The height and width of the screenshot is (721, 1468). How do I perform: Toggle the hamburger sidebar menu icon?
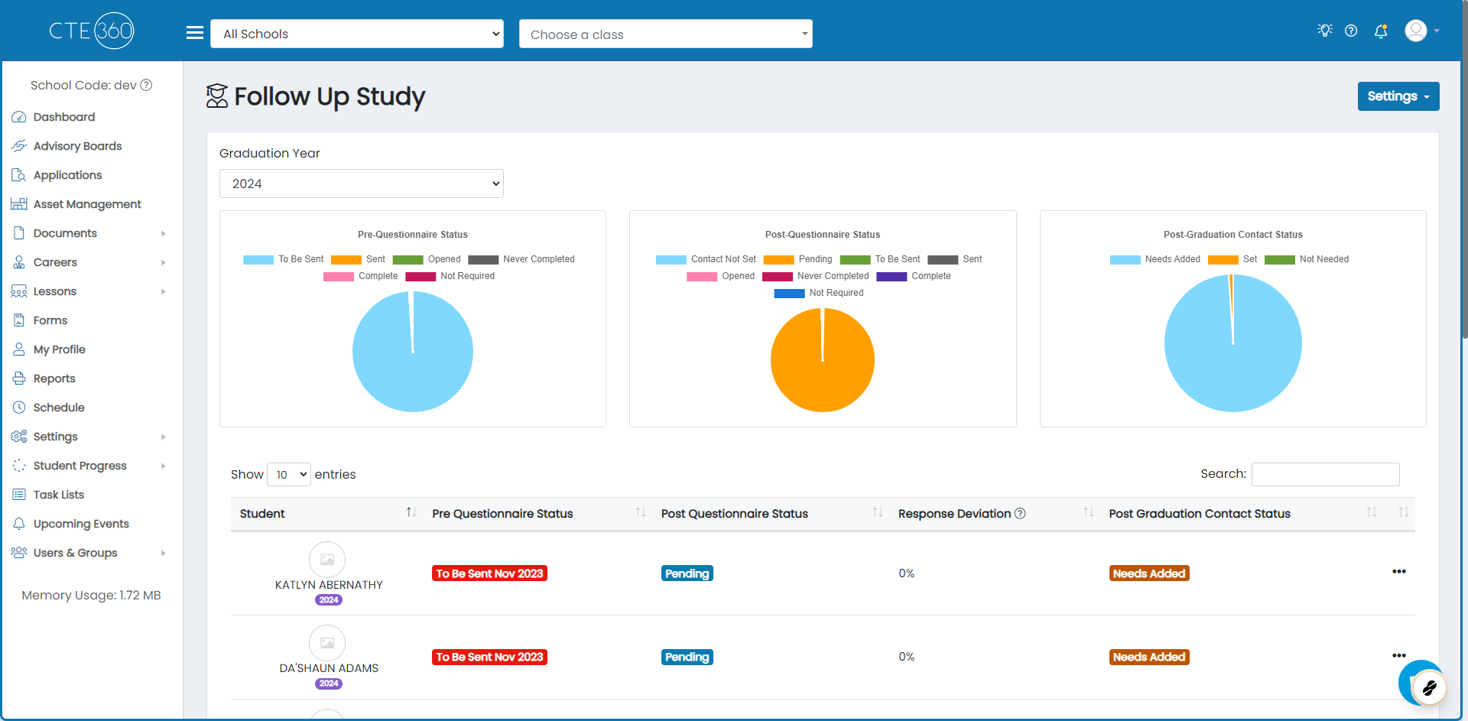pos(195,33)
